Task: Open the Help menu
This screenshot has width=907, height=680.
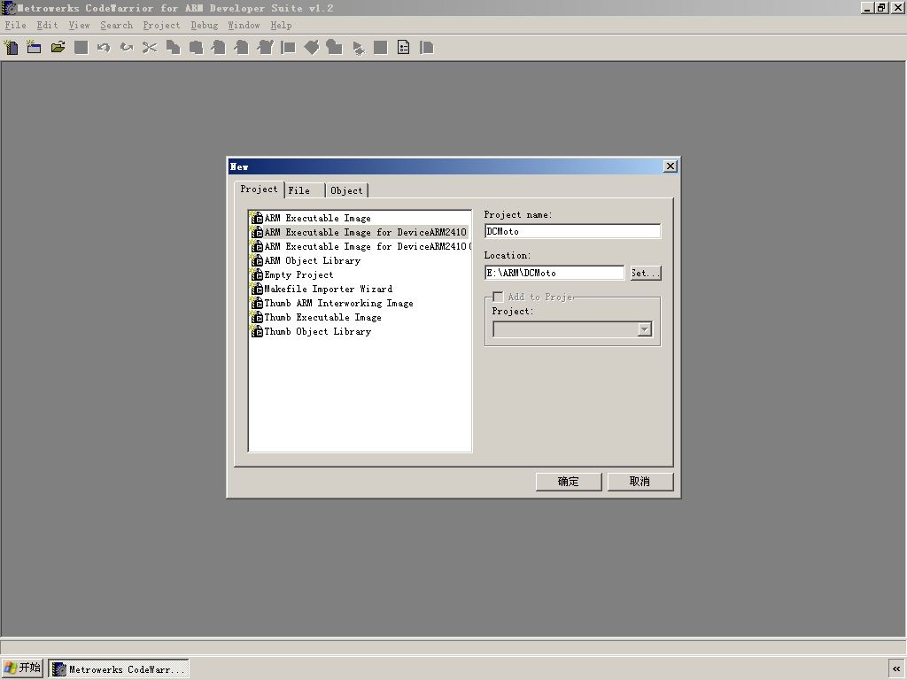Action: [281, 26]
